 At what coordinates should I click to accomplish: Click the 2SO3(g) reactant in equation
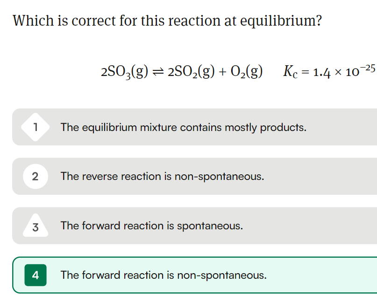click(x=125, y=71)
